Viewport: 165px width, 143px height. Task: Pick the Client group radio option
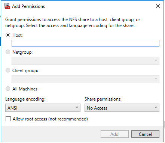coord(8,70)
